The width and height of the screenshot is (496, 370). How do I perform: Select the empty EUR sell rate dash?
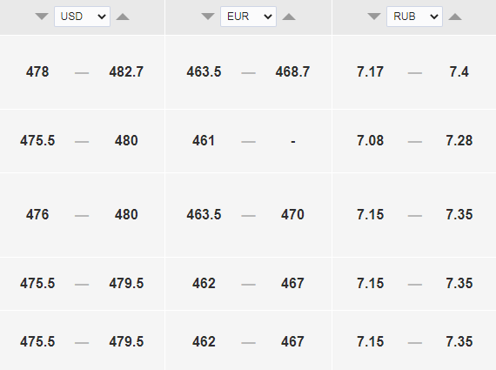coord(293,142)
